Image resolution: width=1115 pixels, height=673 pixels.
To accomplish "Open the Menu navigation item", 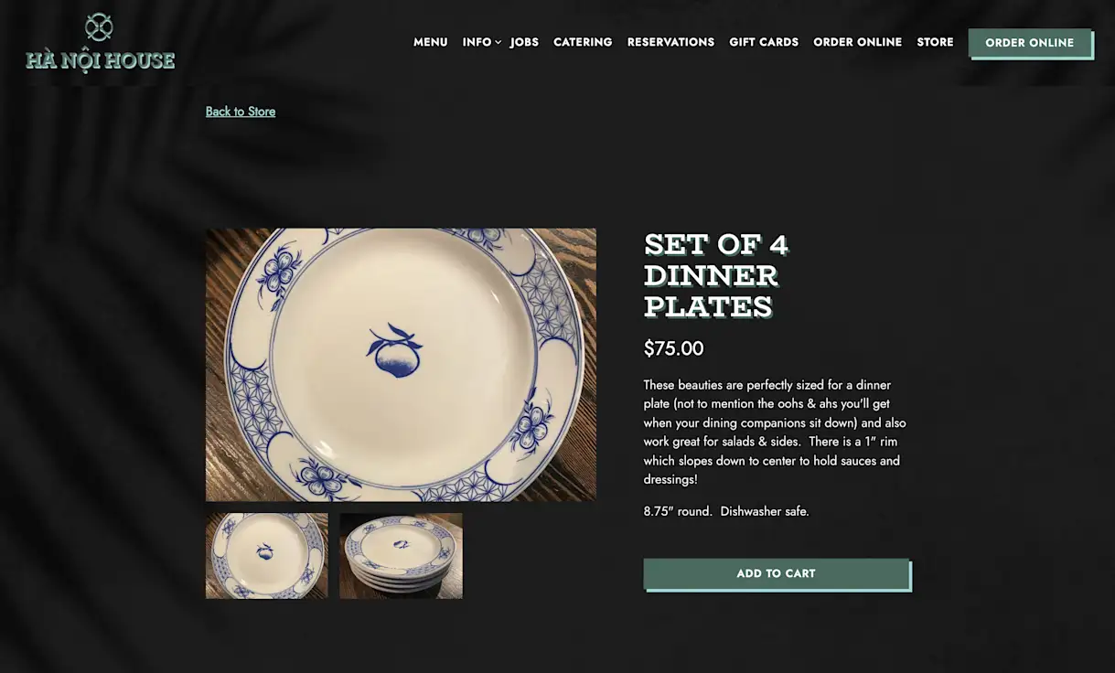I will coord(431,42).
